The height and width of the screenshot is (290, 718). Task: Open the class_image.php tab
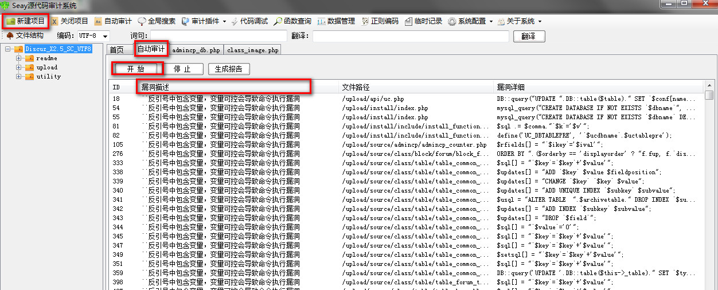coord(253,50)
